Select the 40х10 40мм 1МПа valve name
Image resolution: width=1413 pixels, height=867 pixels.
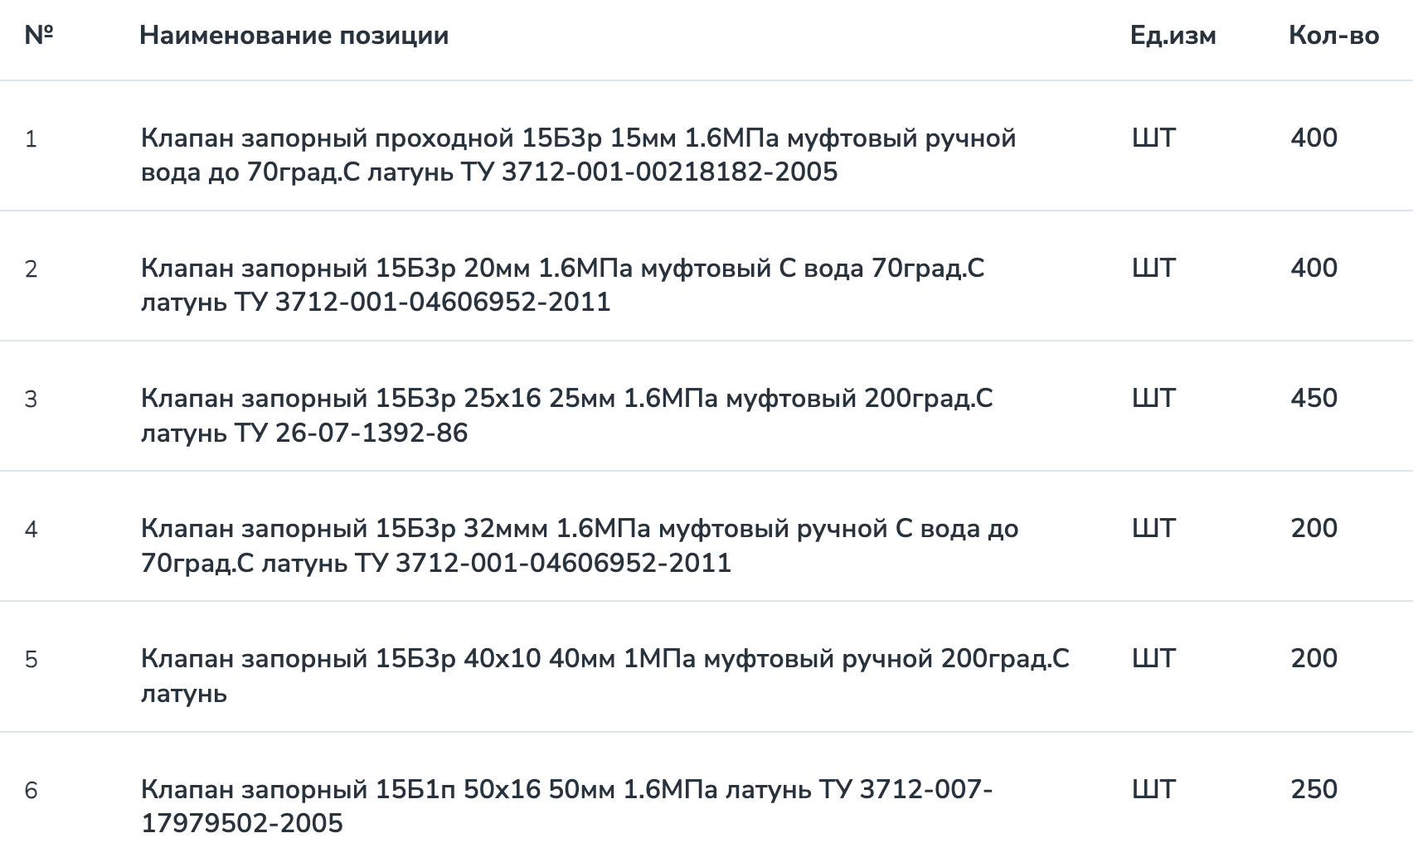[605, 676]
